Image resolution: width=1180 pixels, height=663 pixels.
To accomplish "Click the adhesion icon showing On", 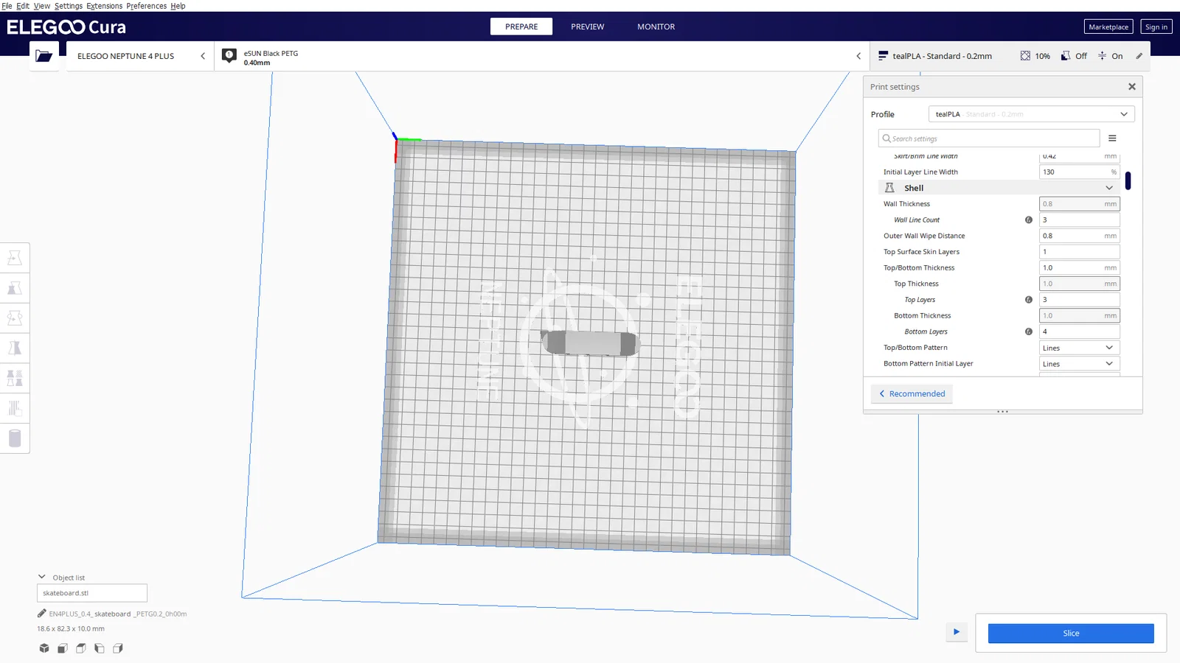I will (1102, 56).
